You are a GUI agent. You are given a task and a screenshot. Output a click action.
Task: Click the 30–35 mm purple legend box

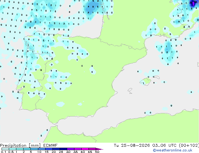[x=70, y=149]
